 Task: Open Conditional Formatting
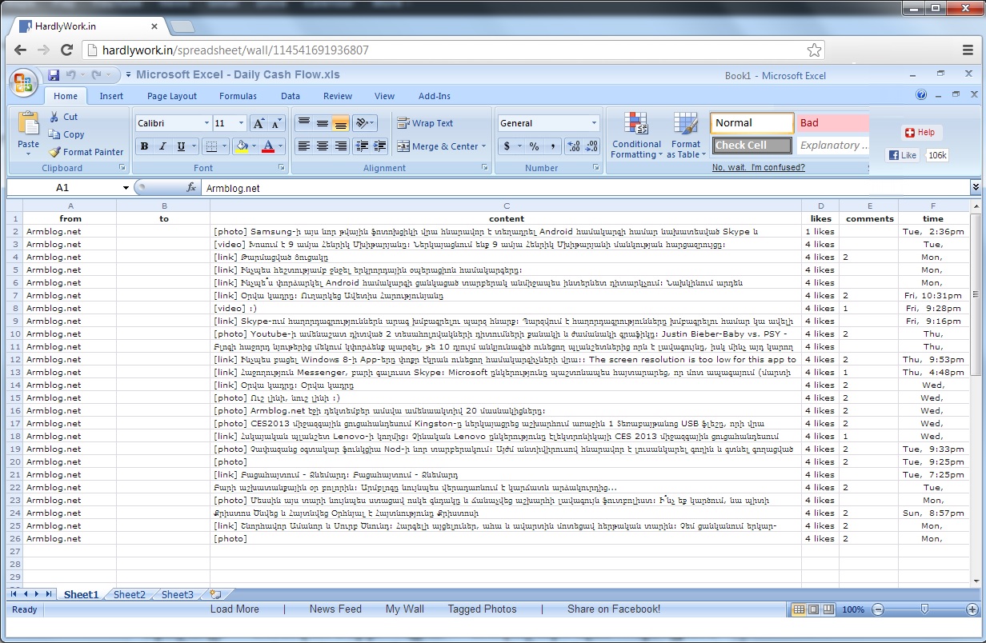click(637, 135)
